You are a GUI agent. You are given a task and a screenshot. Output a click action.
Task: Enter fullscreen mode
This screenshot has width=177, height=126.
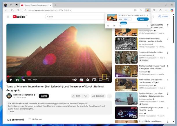coord(107,80)
